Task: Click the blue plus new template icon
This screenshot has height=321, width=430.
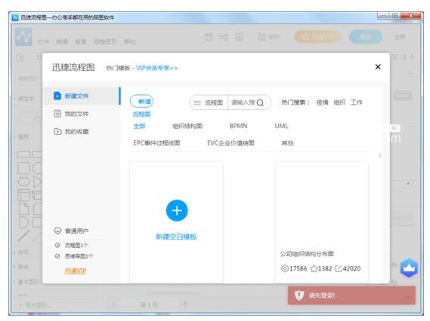Action: tap(177, 210)
